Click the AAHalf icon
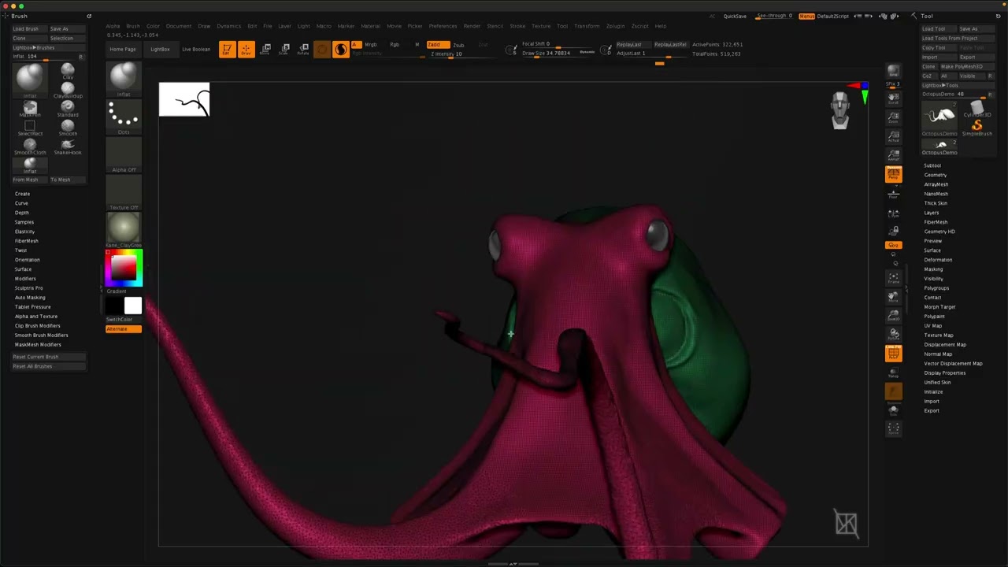Viewport: 1008px width, 567px height. (893, 155)
